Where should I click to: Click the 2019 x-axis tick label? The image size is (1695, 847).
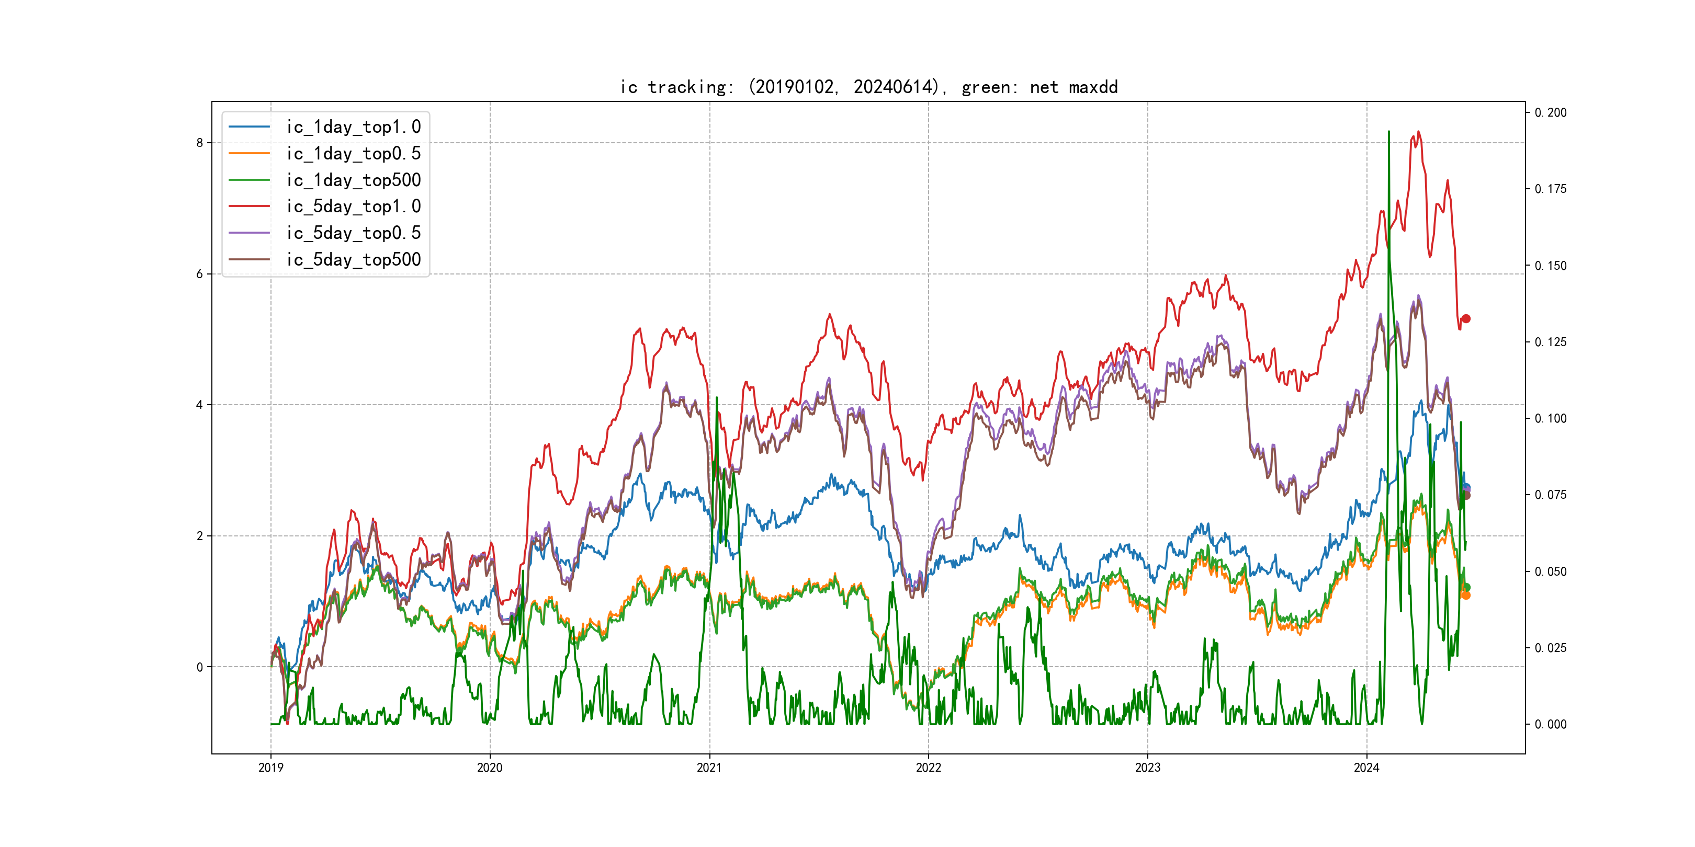[270, 768]
